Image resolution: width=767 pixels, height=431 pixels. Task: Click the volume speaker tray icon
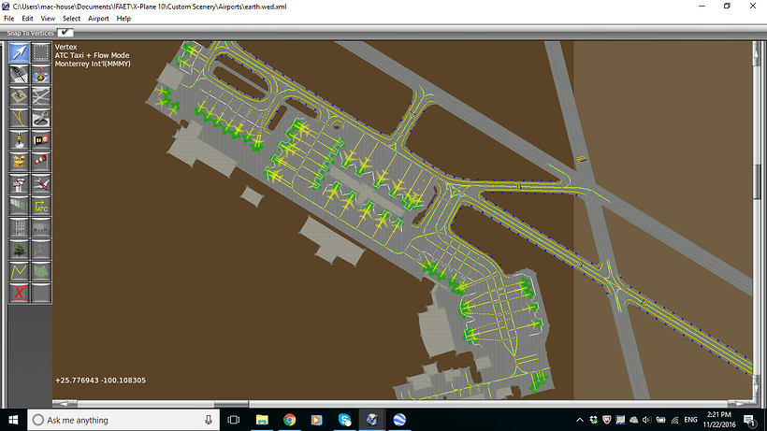tap(647, 420)
